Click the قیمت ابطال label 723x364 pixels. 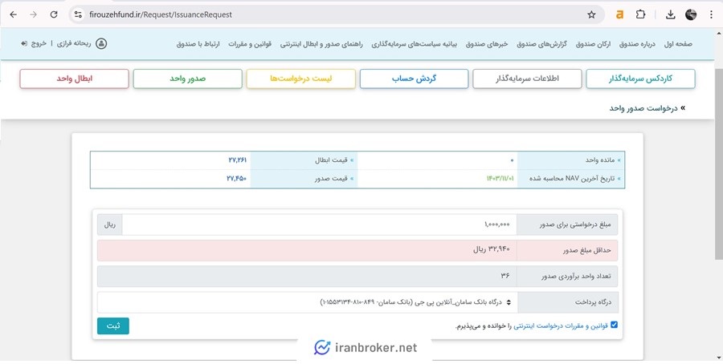pos(331,160)
